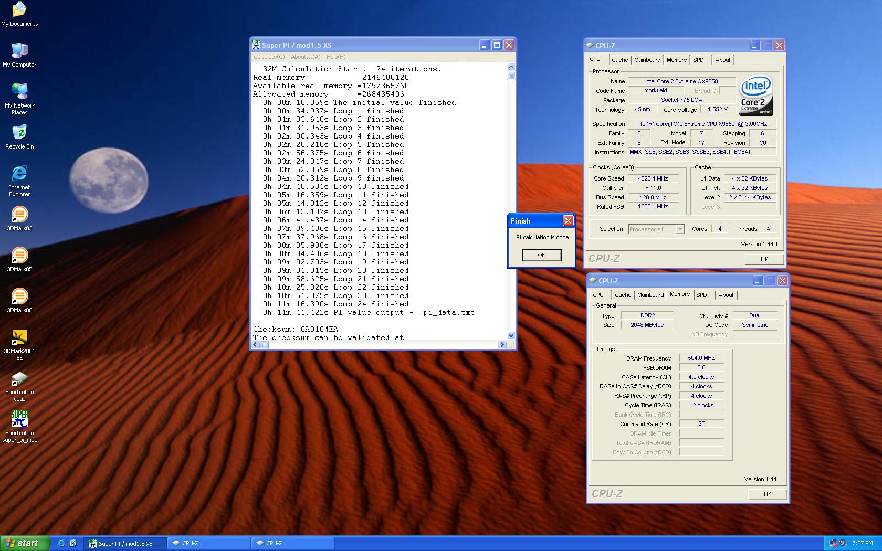Minimize the top CPU-Z window
This screenshot has width=882, height=551.
tap(754, 46)
